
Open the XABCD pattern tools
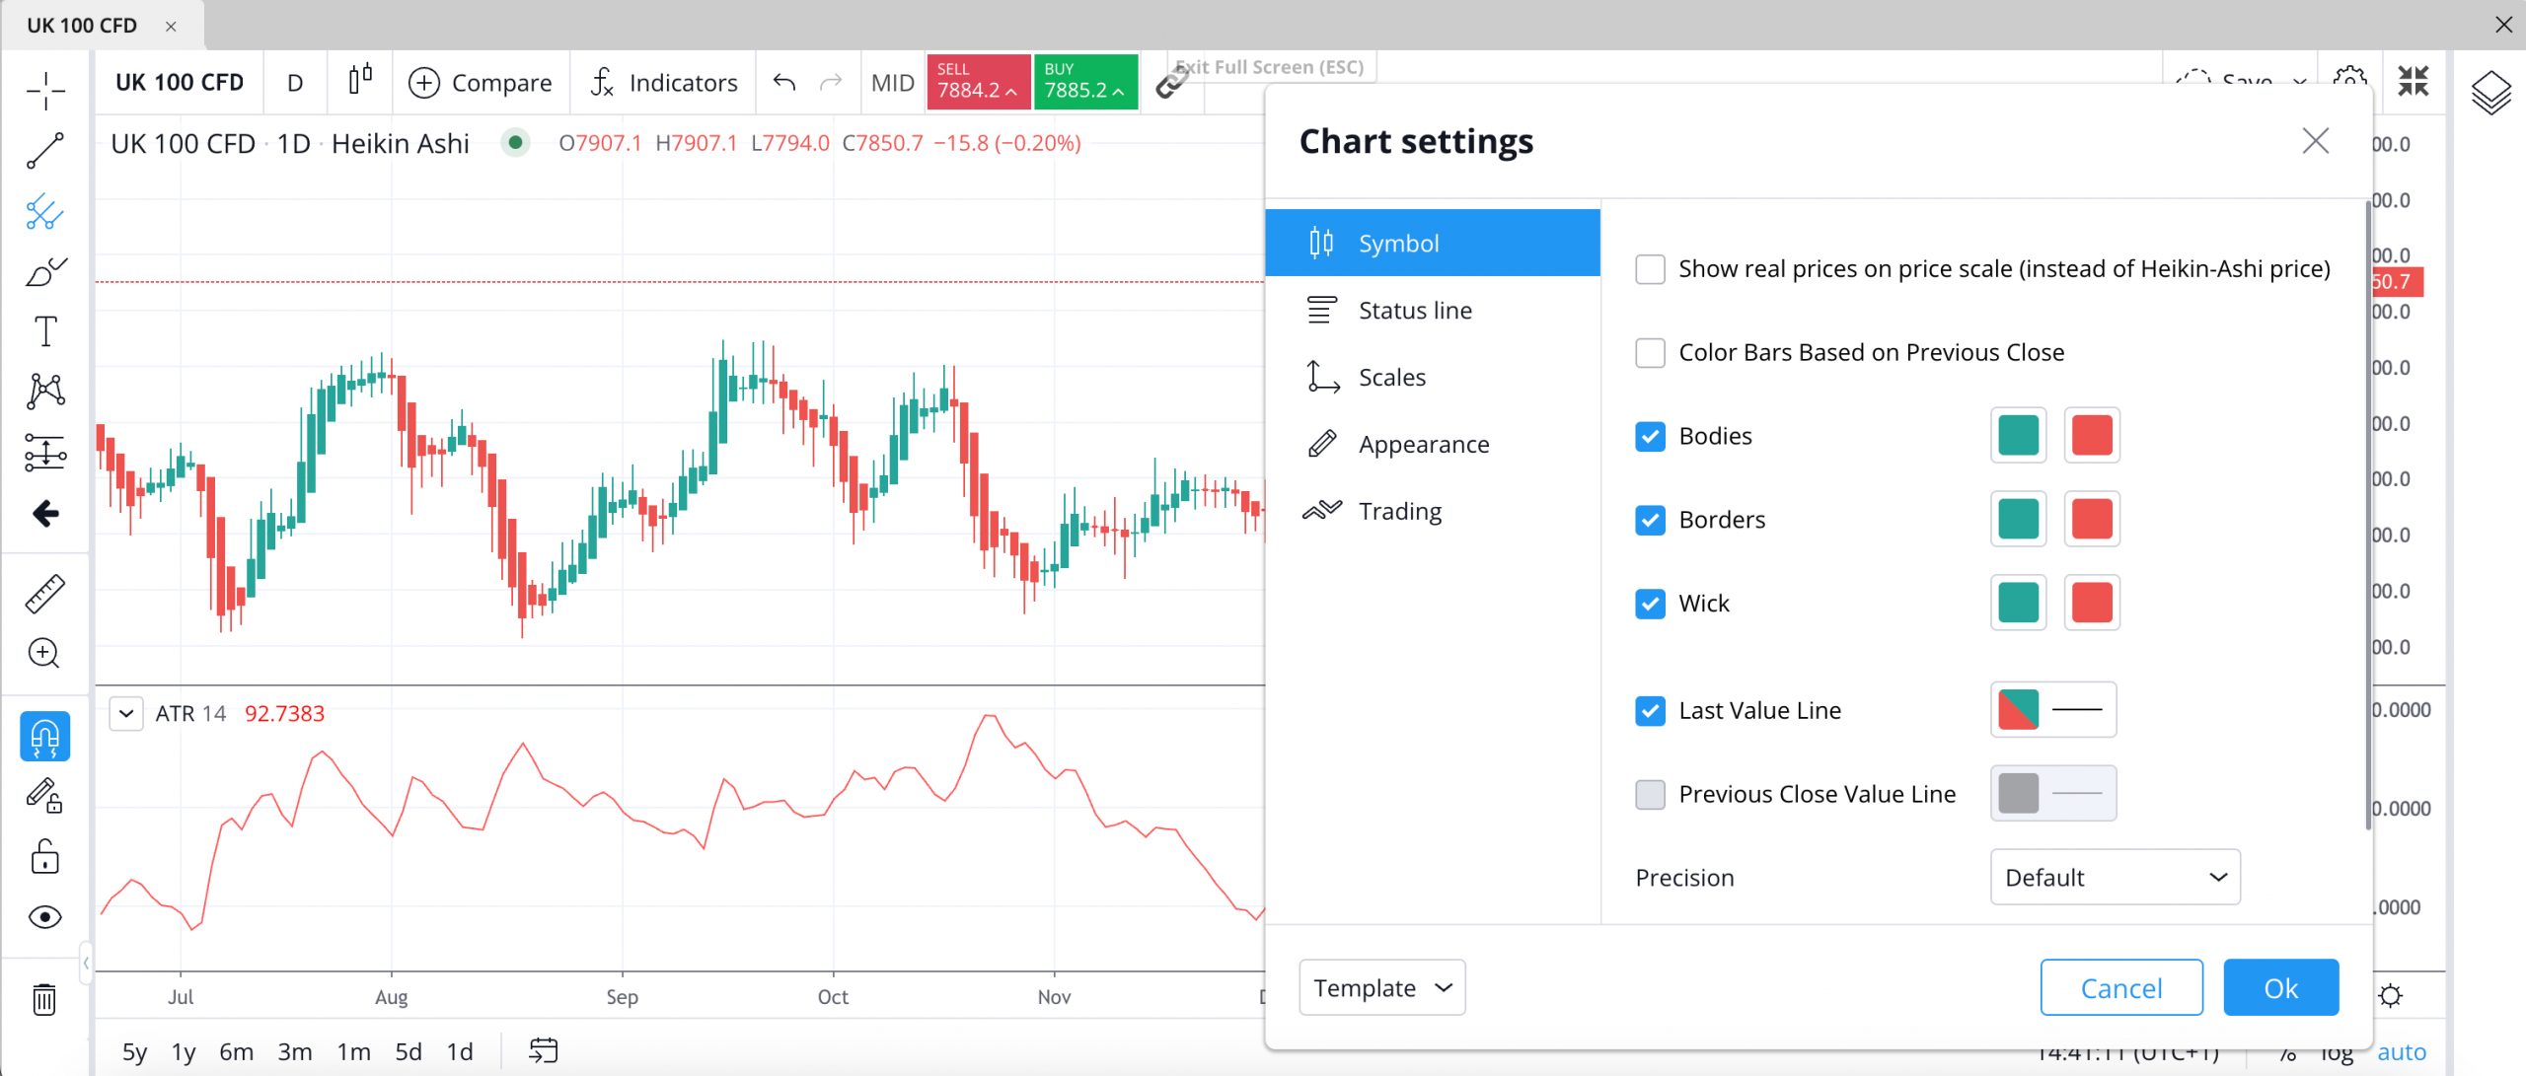[45, 392]
